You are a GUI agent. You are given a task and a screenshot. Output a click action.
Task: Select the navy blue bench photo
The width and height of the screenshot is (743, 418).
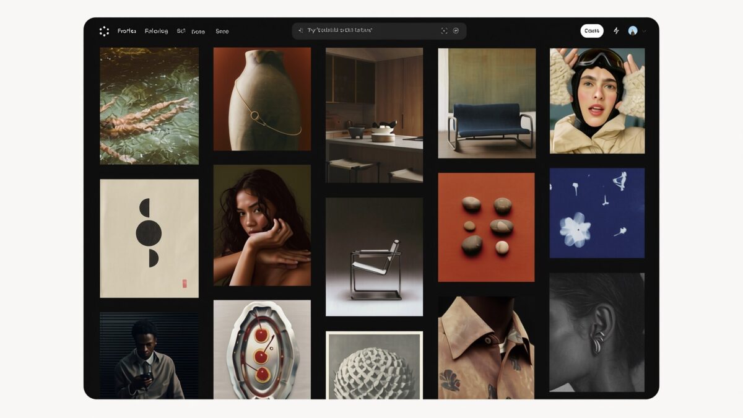coord(487,103)
